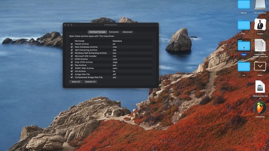The width and height of the screenshot is (269, 151).
Task: Open the Advanced tab
Action: coord(127,32)
